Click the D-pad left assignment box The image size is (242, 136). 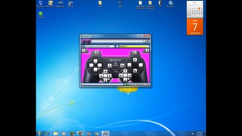click(x=91, y=65)
